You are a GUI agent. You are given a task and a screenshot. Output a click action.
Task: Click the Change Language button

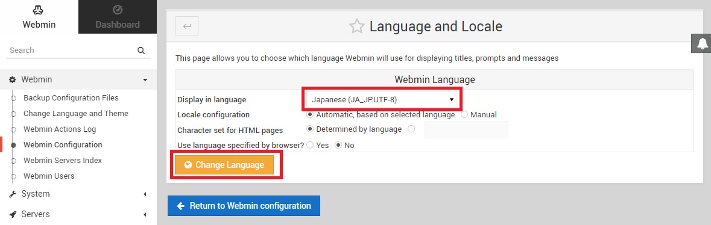224,165
